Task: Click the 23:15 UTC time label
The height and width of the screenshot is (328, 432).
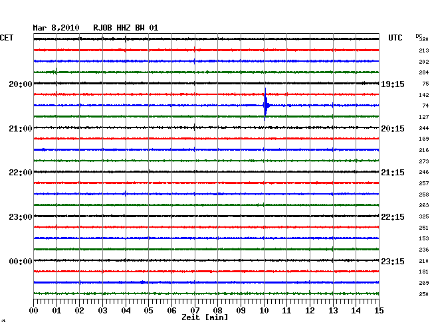Action: [x=393, y=262]
